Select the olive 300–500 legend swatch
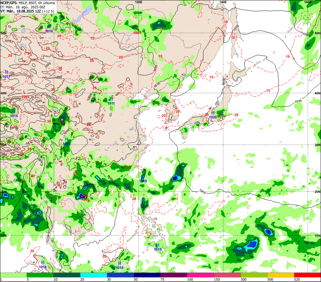Viewport: 321px width, 282px height. coord(254,275)
